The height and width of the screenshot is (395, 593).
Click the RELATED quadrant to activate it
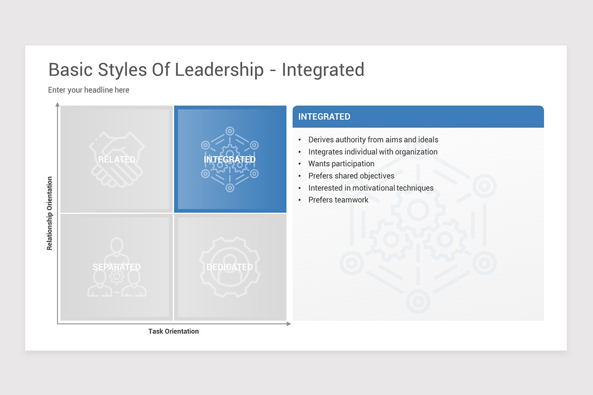coord(116,159)
